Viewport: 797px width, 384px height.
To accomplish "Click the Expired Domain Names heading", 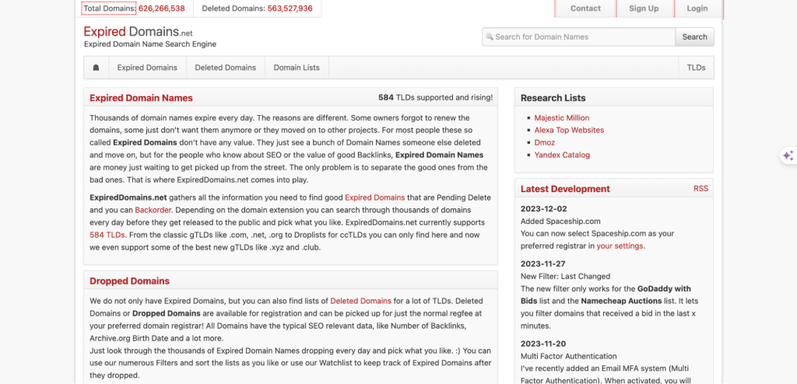I will (141, 98).
